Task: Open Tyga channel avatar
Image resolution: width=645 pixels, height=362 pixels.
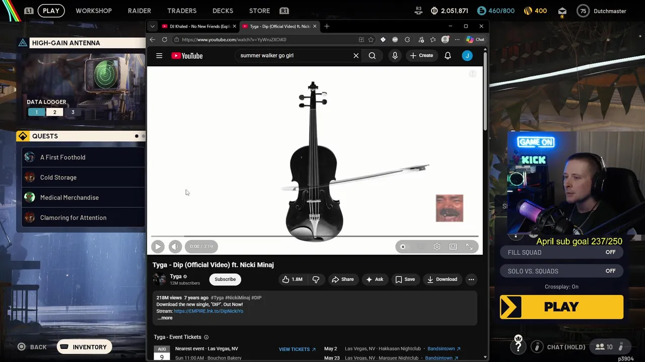Action: coord(159,280)
